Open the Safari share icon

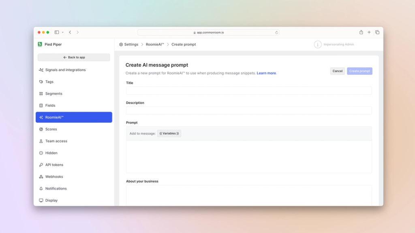tap(361, 32)
